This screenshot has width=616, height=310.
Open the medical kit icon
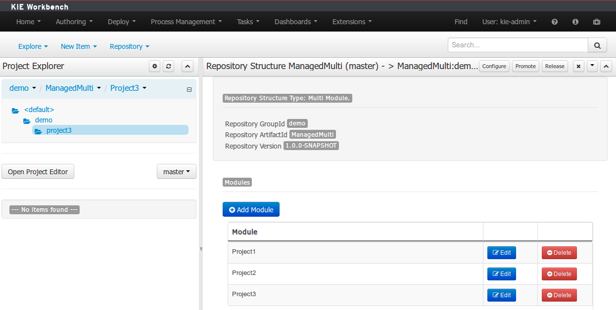(596, 22)
